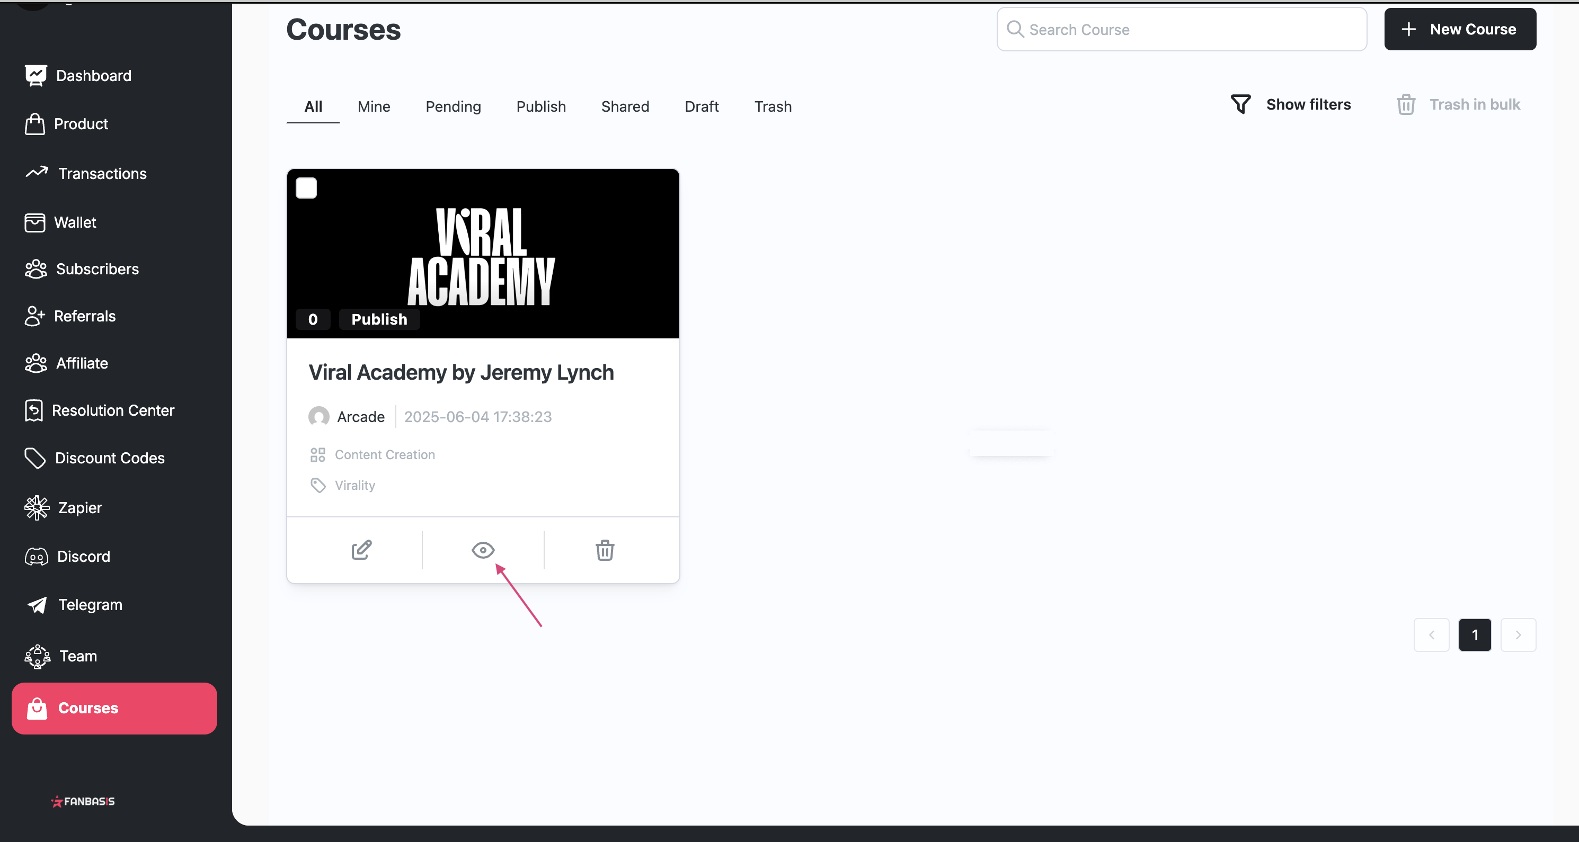
Task: Click the Arcade author avatar
Action: (319, 417)
